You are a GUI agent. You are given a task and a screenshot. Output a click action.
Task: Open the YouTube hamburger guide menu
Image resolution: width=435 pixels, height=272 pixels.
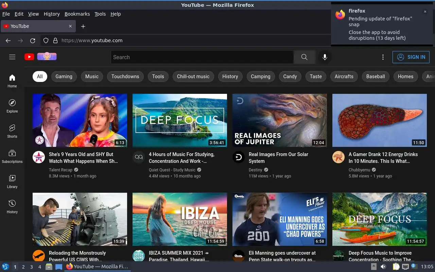(x=12, y=57)
